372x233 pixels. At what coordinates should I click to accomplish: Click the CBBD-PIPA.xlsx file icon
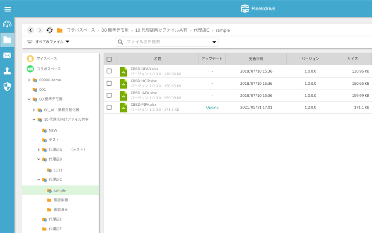[x=123, y=108]
